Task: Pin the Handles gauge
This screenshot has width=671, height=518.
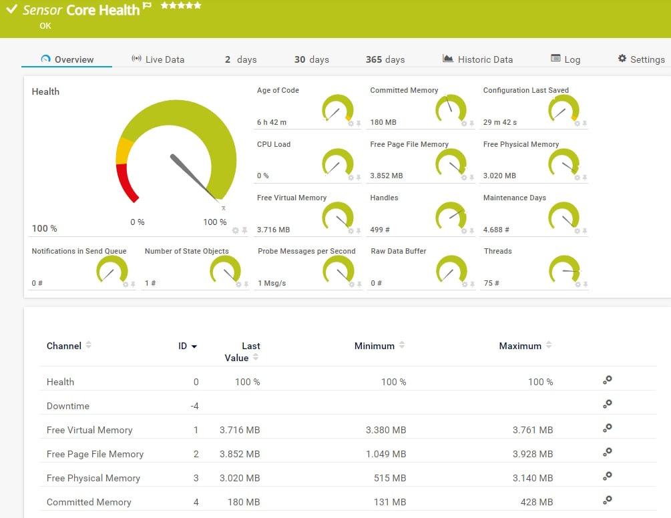Action: (471, 229)
